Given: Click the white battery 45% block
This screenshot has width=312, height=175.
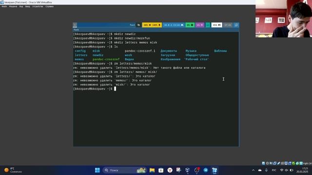Looking at the screenshot, I should (x=216, y=25).
